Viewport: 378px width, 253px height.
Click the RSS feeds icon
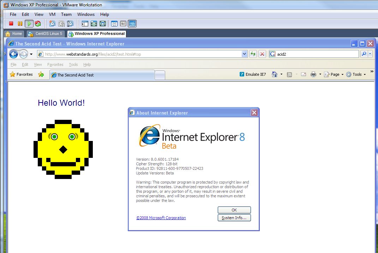pos(289,75)
